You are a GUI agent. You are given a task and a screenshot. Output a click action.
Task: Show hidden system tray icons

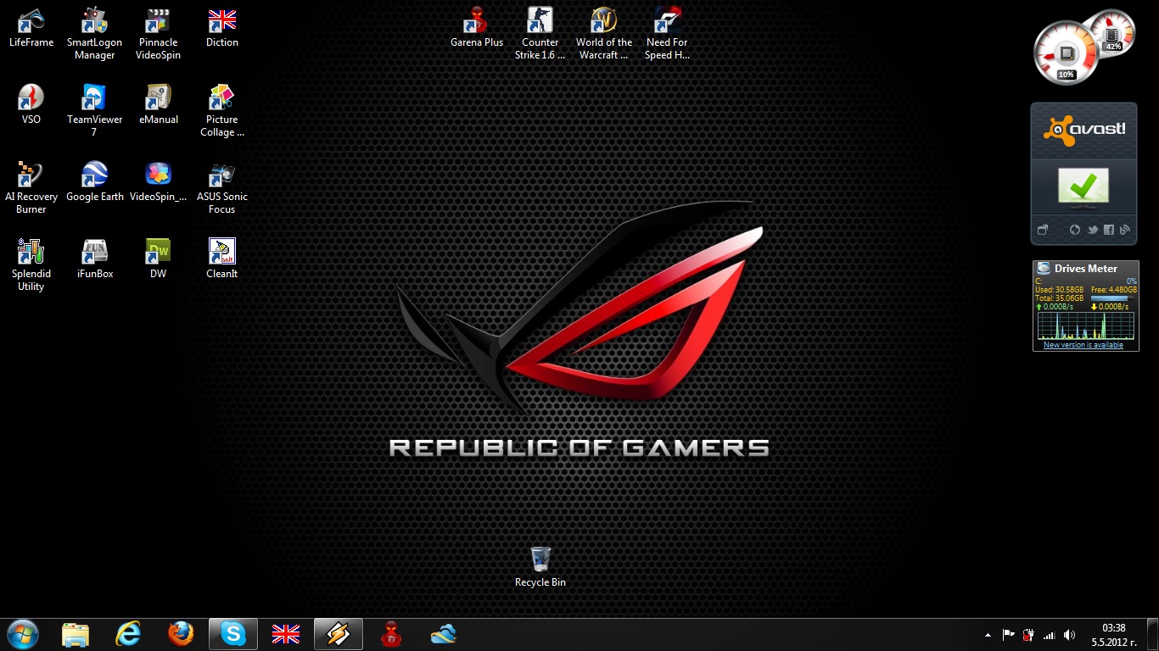[x=988, y=635]
